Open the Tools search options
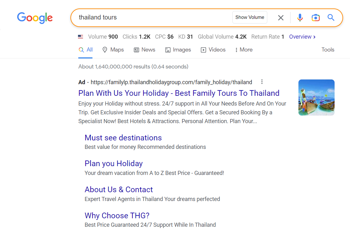 click(328, 50)
